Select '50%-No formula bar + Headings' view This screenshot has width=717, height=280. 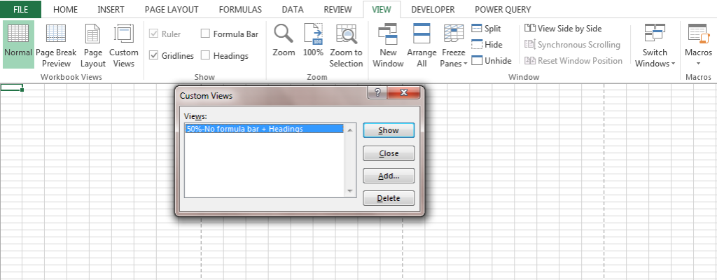point(264,129)
